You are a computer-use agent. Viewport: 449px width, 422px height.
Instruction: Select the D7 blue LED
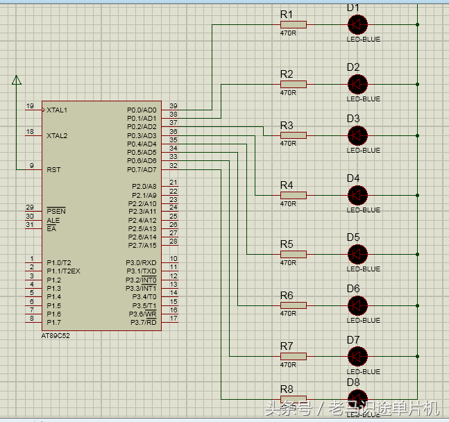click(x=357, y=357)
